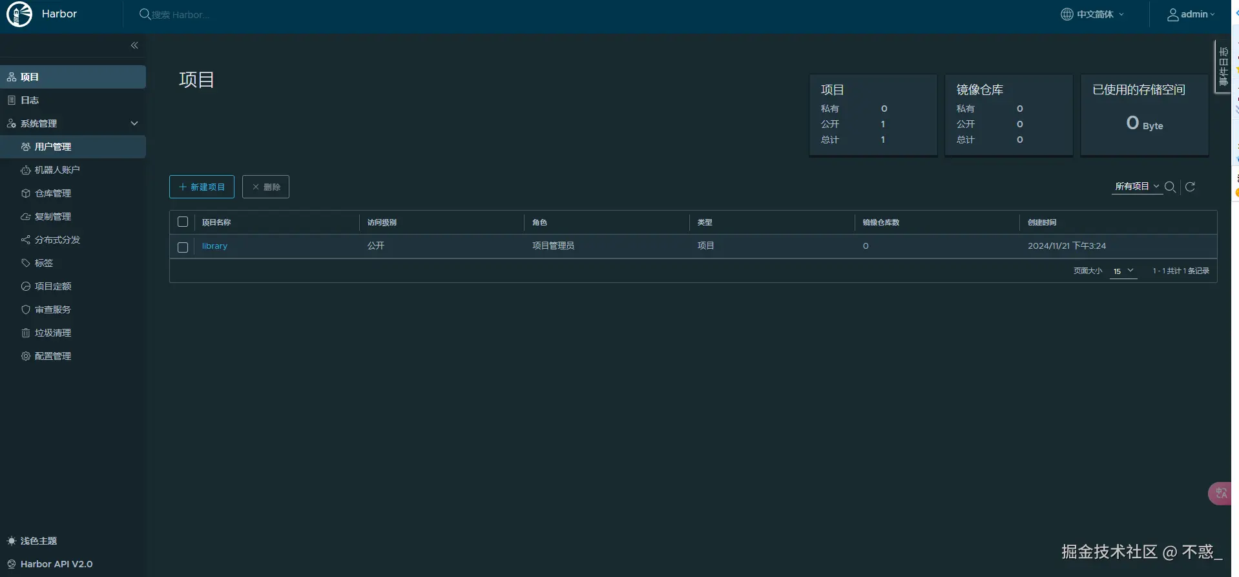Image resolution: width=1239 pixels, height=577 pixels.
Task: Click the 垃圾清理 trash icon
Action: click(x=26, y=333)
